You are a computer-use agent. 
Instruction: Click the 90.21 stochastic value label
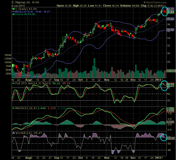click(170, 86)
